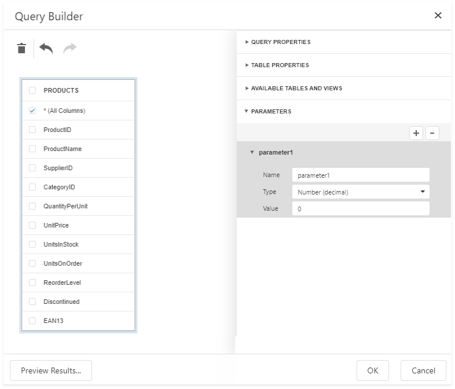Click the redo arrow icon

[x=69, y=49]
